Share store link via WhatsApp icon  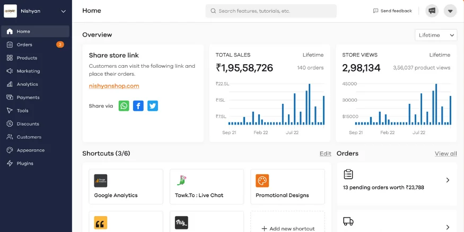(124, 106)
